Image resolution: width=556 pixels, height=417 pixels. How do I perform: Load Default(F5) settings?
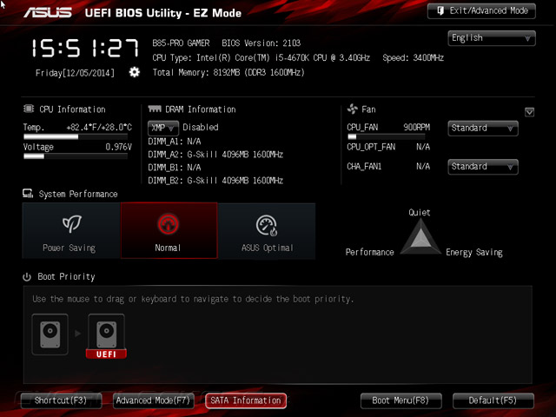[493, 400]
